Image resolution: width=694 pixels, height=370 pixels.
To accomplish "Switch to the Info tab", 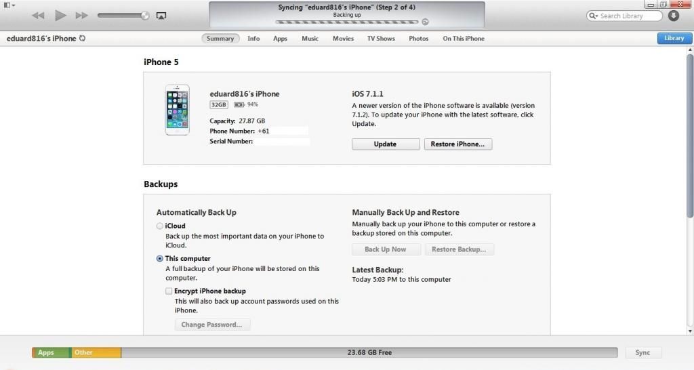I will click(x=253, y=39).
